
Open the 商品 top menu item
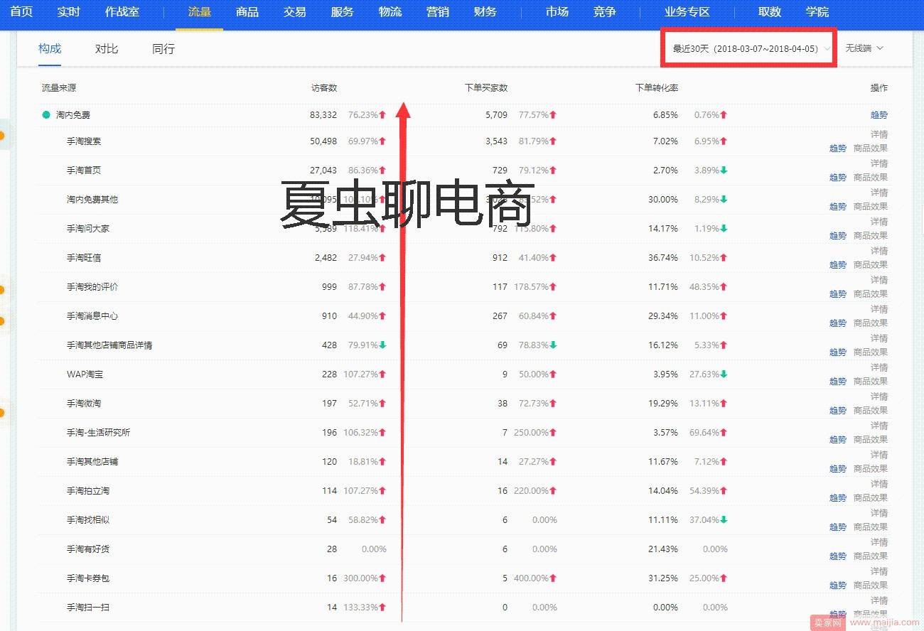pyautogui.click(x=247, y=12)
